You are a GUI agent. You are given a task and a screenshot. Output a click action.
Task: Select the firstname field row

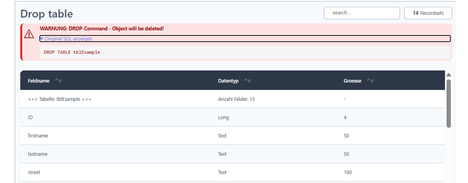point(232,135)
